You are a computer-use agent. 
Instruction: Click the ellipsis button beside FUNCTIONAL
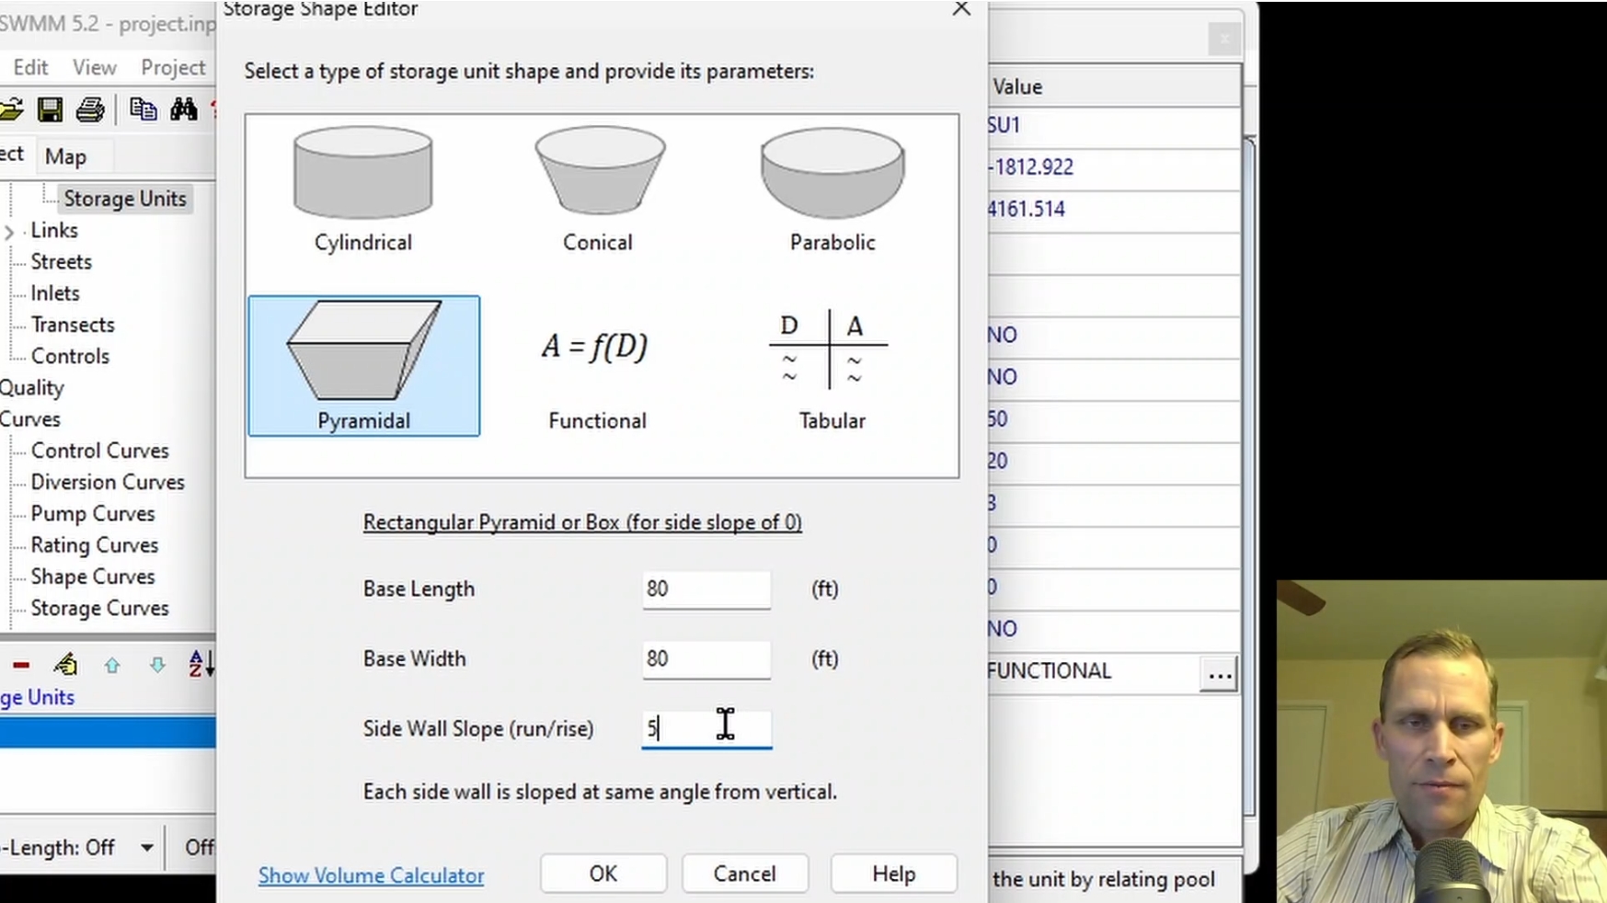[1220, 674]
